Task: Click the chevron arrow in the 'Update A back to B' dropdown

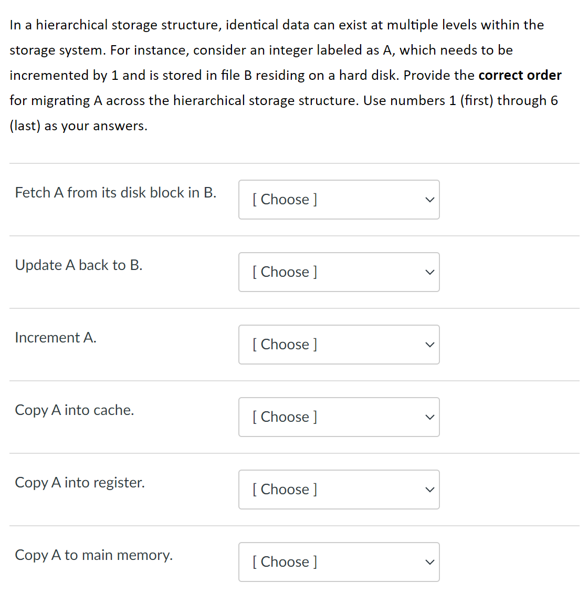Action: pos(429,272)
